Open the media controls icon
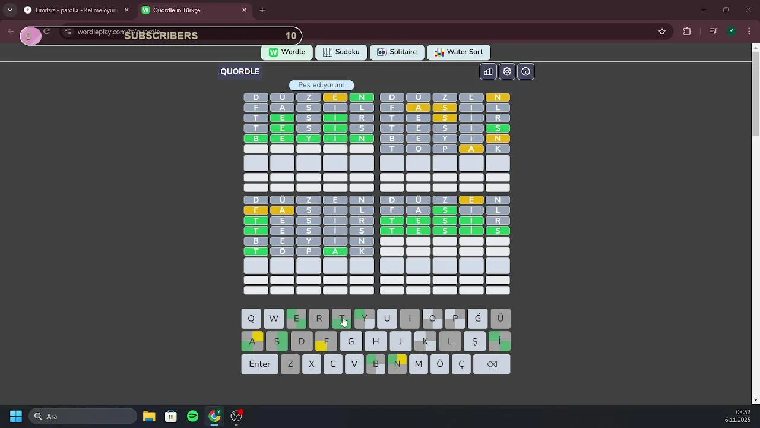The height and width of the screenshot is (428, 760). [714, 32]
